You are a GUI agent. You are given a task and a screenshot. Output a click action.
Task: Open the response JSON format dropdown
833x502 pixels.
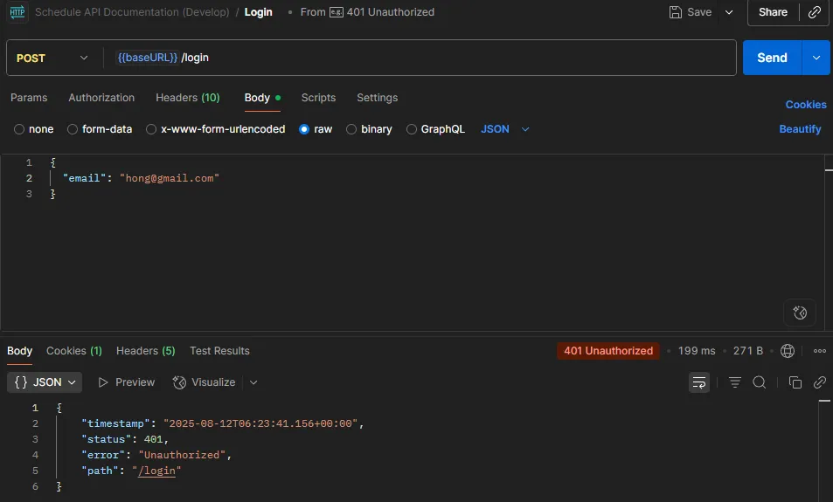(x=45, y=382)
